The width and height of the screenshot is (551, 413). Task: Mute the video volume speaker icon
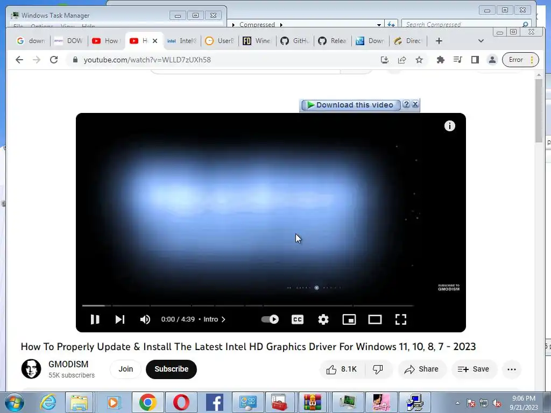tap(145, 319)
